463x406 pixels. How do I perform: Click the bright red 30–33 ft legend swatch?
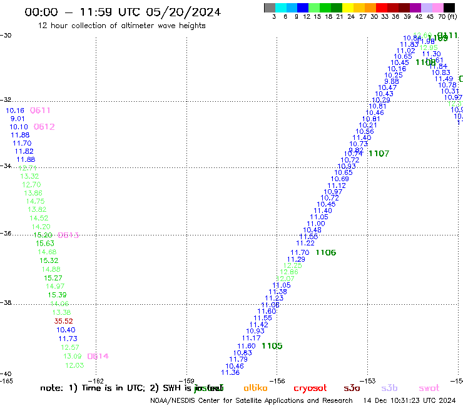pos(382,7)
